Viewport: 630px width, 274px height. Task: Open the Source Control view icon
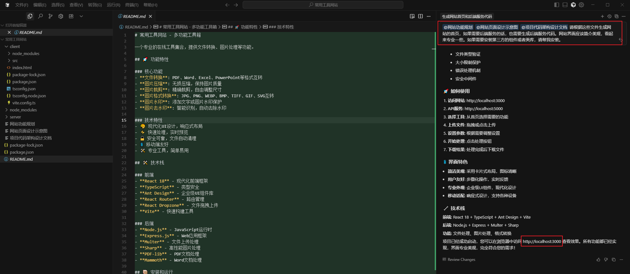[51, 16]
